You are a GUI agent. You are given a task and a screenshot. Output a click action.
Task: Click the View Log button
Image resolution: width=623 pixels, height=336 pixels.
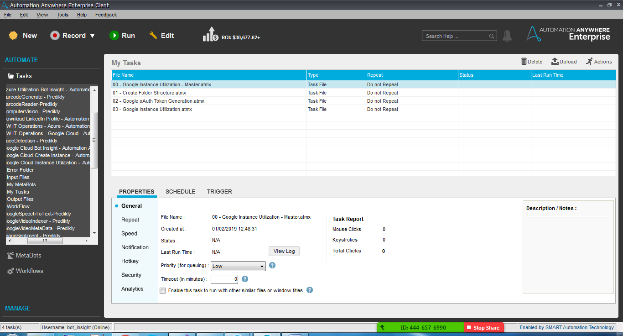click(x=284, y=251)
